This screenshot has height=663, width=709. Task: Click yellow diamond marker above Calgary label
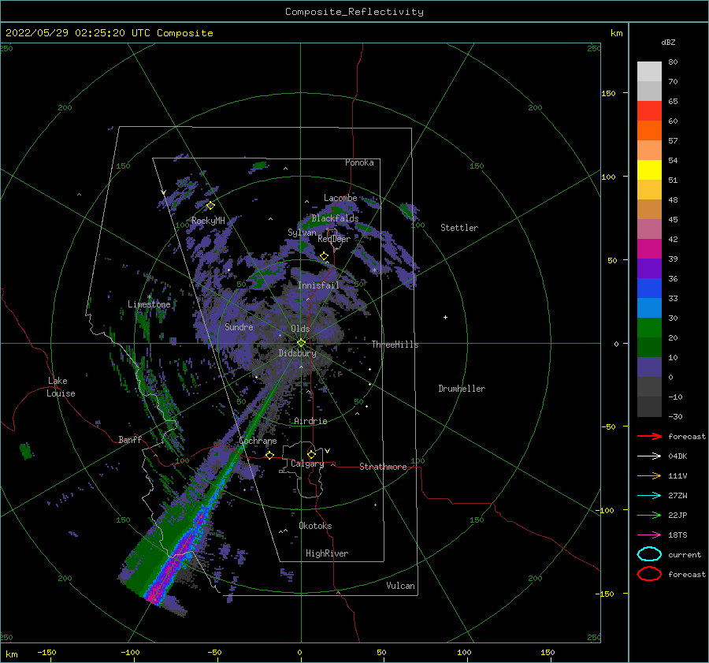tap(311, 454)
